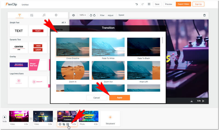The width and height of the screenshot is (219, 130).
Task: Click the trash delete icon
Action: (204, 15)
